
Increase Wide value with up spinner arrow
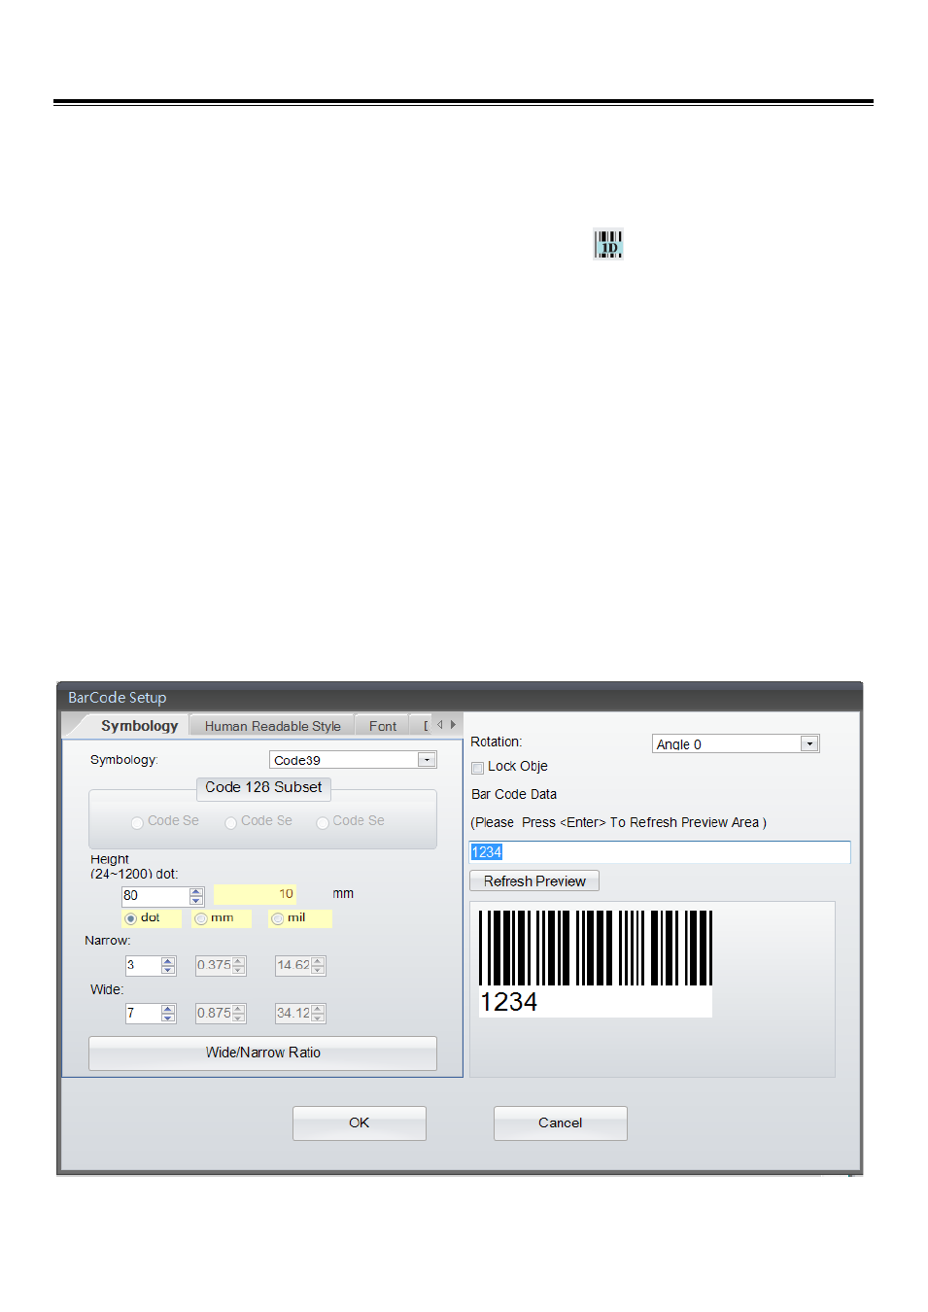click(x=168, y=1009)
